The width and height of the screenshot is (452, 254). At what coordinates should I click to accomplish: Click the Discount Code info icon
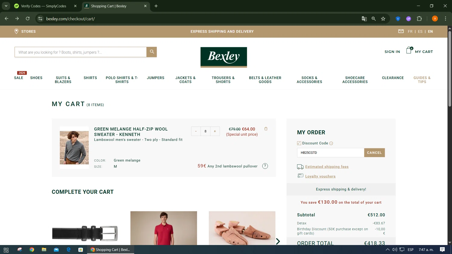point(331,143)
